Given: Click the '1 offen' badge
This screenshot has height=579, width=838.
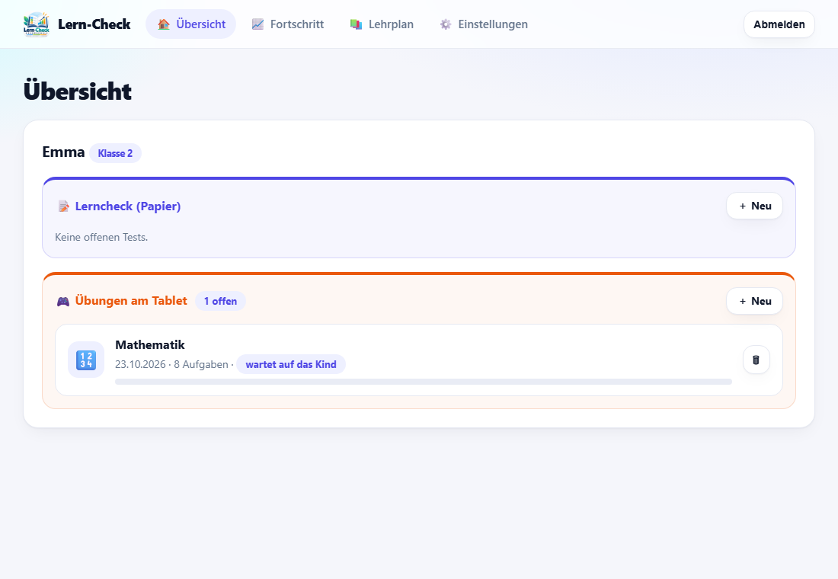Looking at the screenshot, I should tap(220, 301).
